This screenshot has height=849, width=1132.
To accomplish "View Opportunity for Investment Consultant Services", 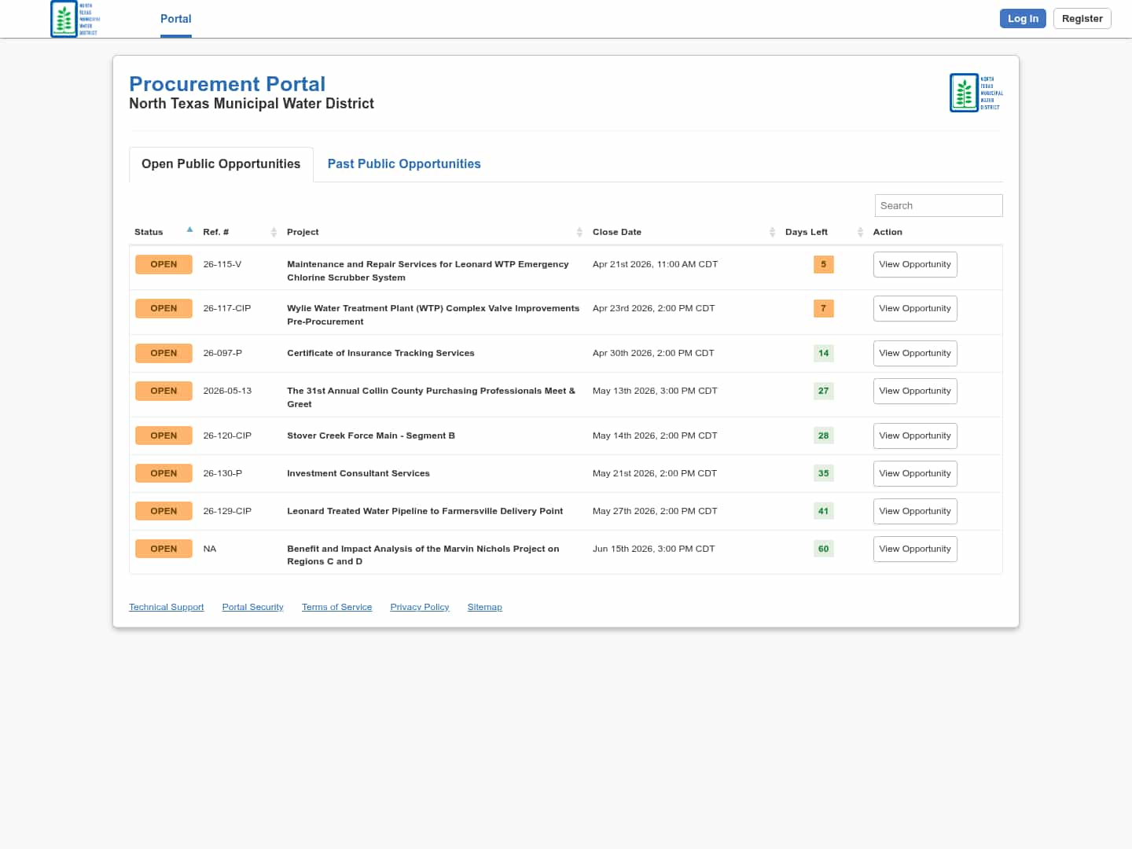I will click(914, 473).
